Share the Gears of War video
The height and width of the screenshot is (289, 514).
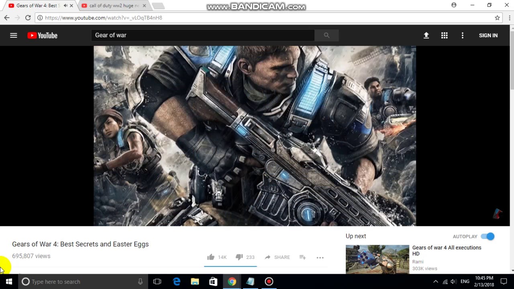277,257
